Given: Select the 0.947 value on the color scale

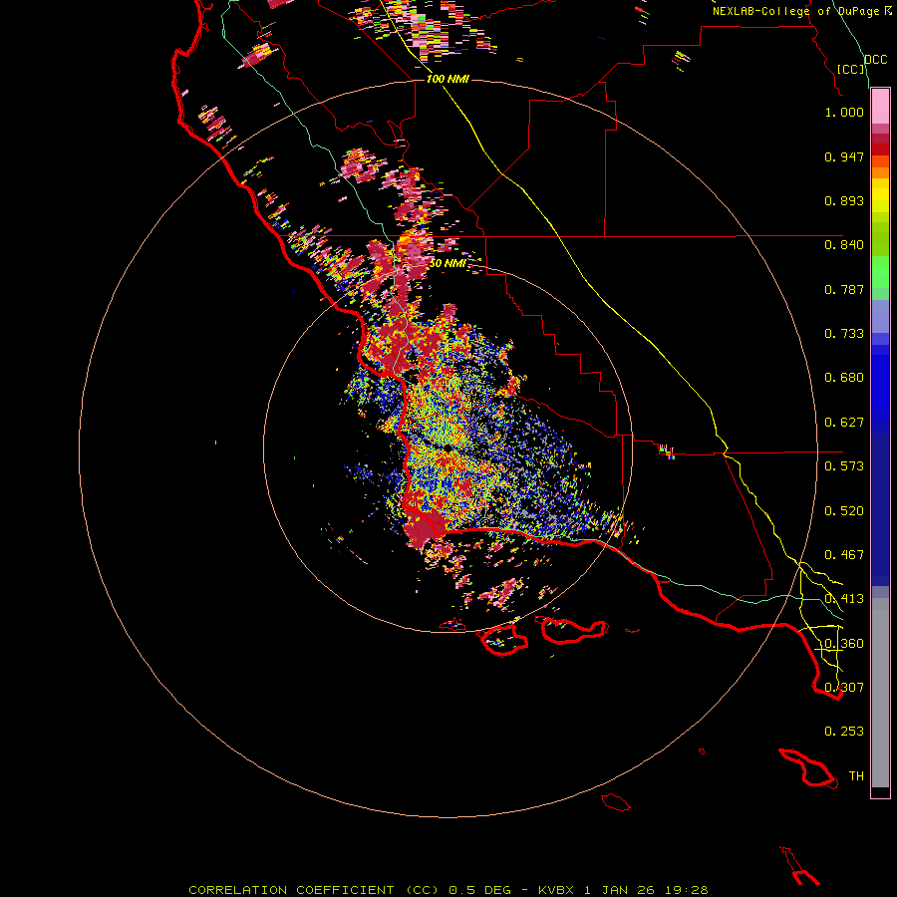Looking at the screenshot, I should [x=844, y=156].
